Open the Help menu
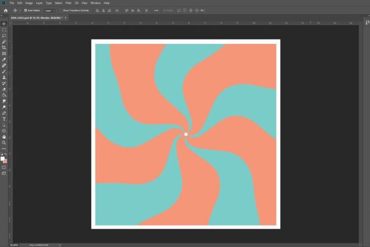 tap(107, 3)
